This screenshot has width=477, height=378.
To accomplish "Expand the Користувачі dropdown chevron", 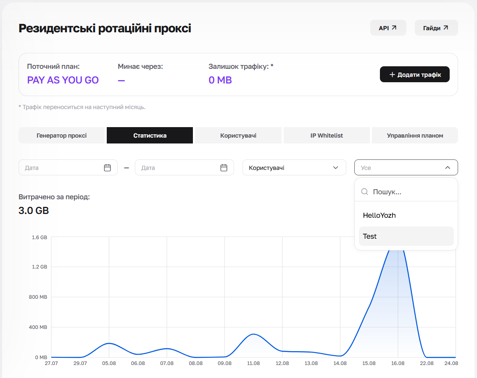I will pos(335,167).
